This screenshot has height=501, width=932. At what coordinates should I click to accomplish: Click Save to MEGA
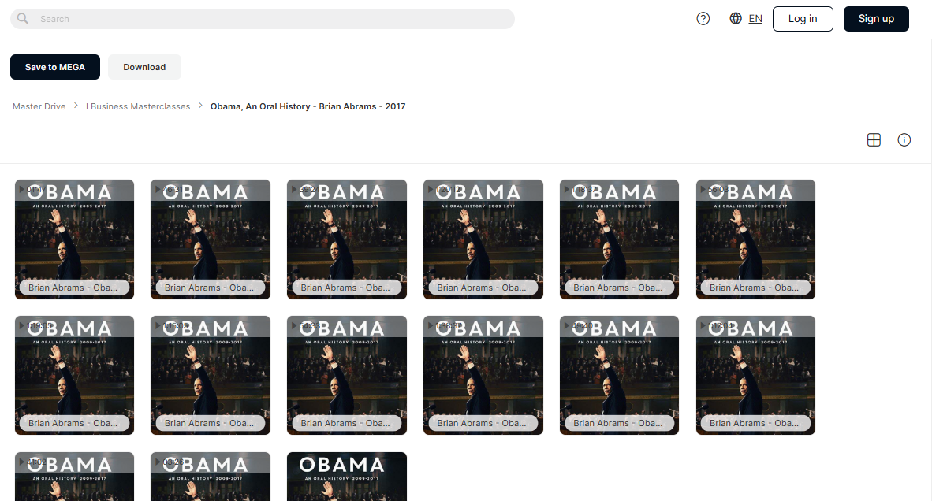[x=54, y=67]
